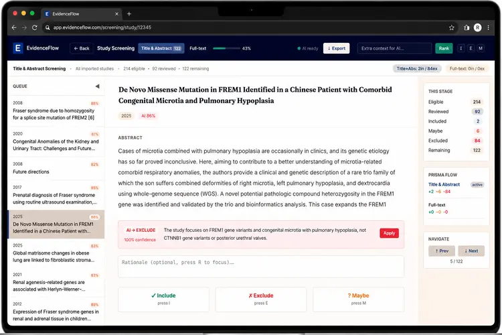Screen dimensions: 502x335
Task: Apply the AI exclude suggestion
Action: [389, 233]
